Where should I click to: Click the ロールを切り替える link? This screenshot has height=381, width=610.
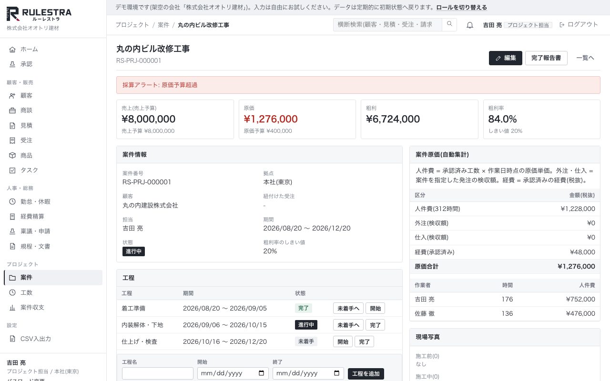point(461,7)
